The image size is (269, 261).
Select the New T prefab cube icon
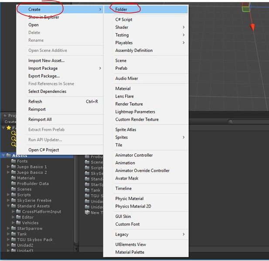point(87,213)
